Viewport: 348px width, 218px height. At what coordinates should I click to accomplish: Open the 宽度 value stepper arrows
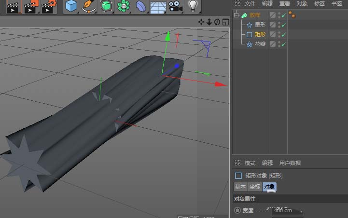302,211
